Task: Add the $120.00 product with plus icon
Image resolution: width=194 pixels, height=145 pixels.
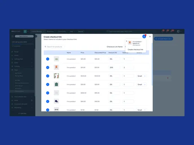Action: point(48,76)
